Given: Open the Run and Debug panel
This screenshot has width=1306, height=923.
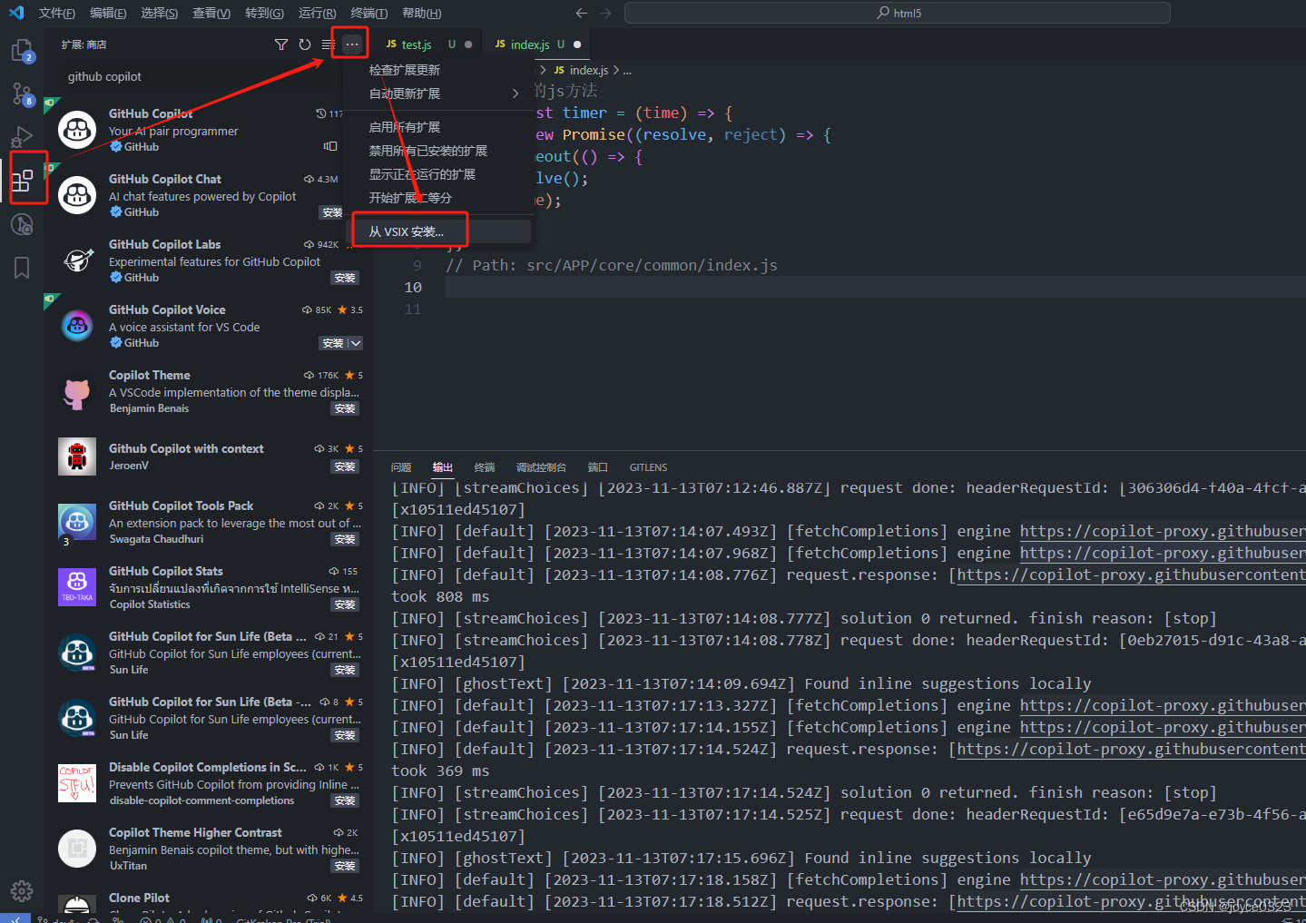Looking at the screenshot, I should 22,136.
